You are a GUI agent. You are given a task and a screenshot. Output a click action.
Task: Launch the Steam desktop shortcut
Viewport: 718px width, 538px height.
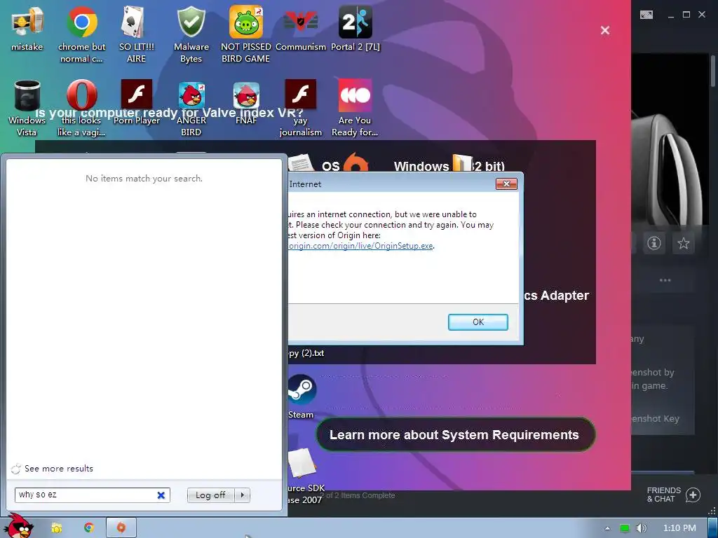pos(301,396)
